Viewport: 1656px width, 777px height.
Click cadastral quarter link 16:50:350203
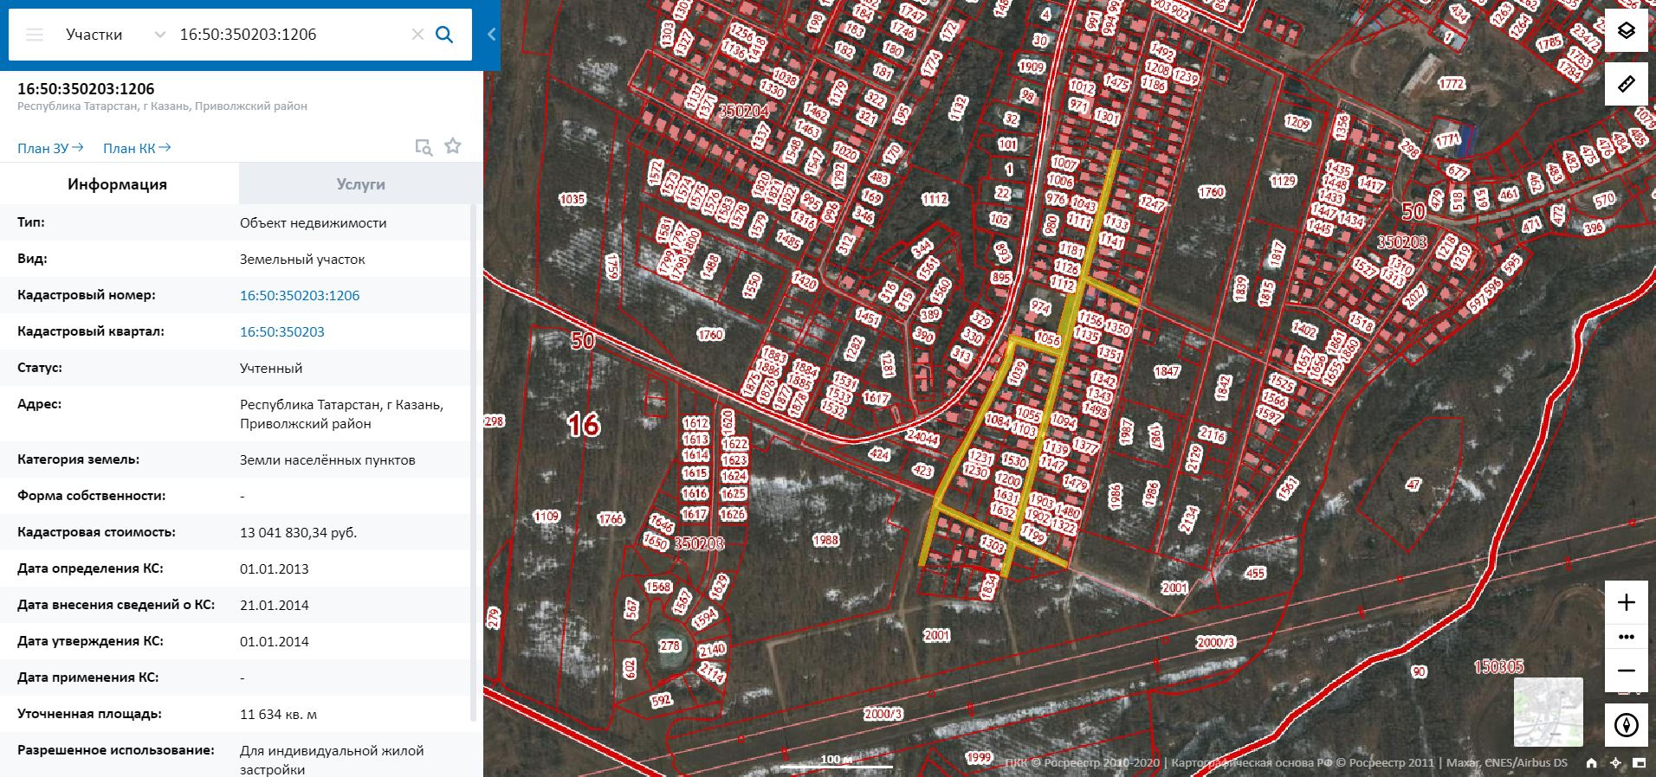[x=282, y=331]
